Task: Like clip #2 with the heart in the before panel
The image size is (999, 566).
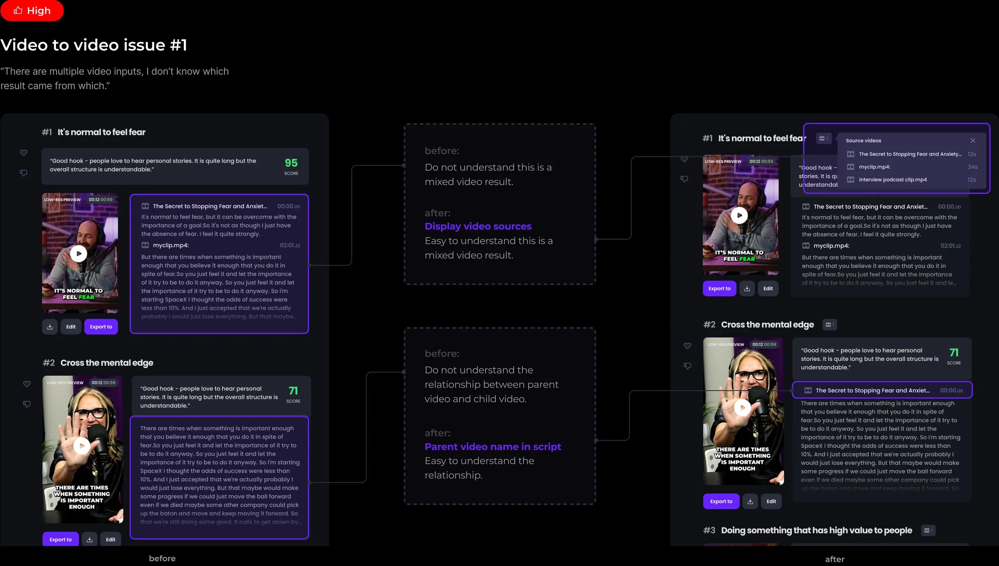Action: [x=27, y=384]
